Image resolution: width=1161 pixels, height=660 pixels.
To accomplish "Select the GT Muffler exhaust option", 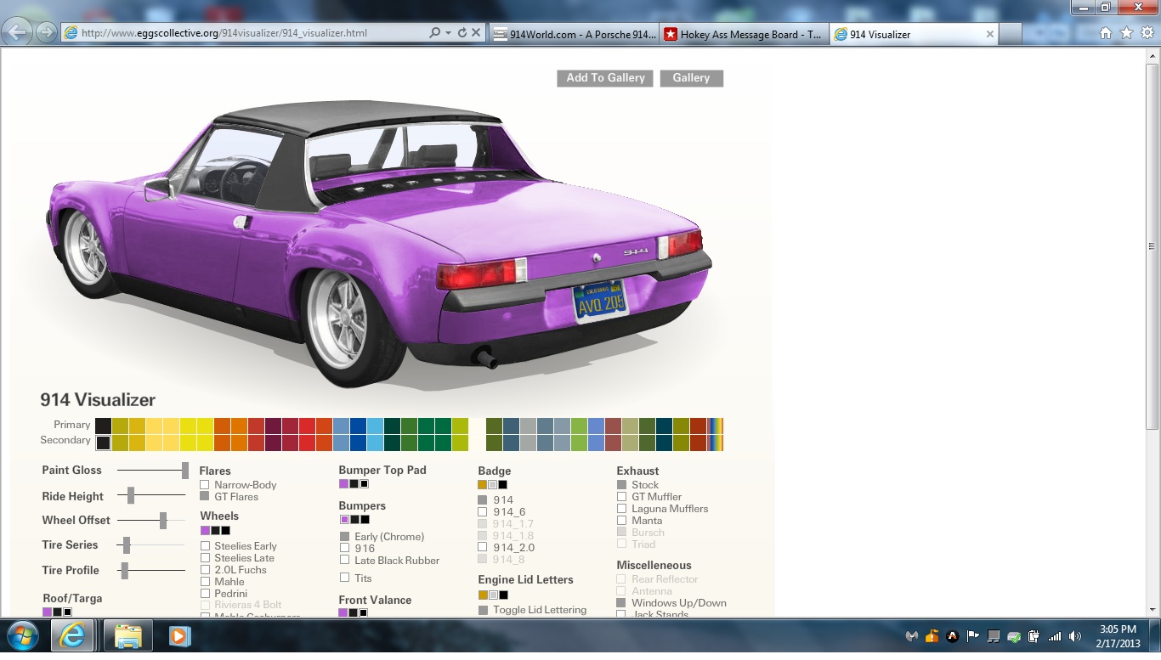I will pos(622,497).
